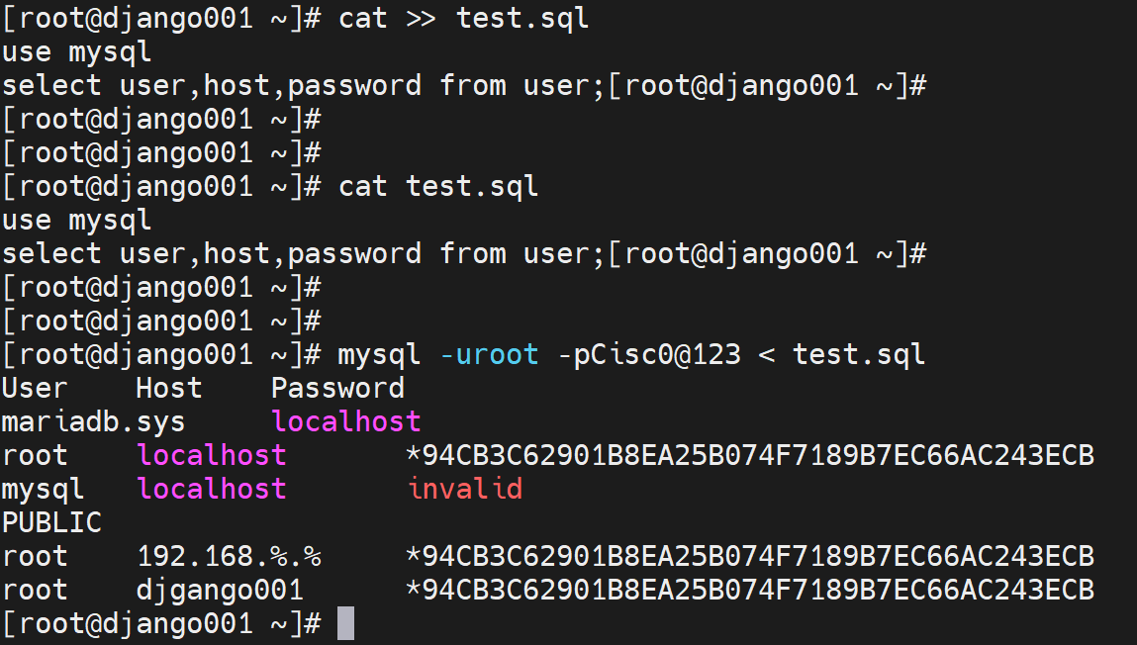The height and width of the screenshot is (645, 1137).
Task: Click the "cat >> test.sql" command
Action: (463, 19)
